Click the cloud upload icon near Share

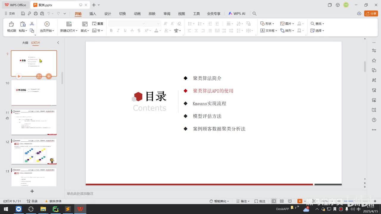click(x=359, y=14)
